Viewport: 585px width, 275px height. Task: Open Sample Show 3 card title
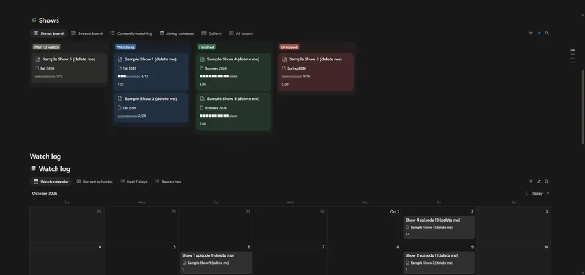point(233,99)
